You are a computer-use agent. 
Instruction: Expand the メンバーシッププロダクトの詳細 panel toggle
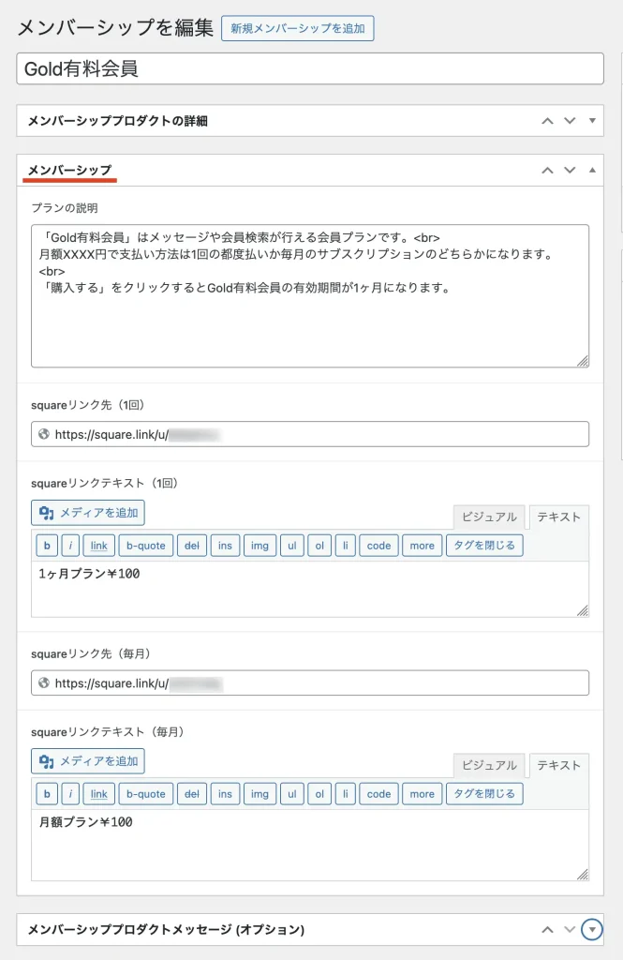point(591,121)
